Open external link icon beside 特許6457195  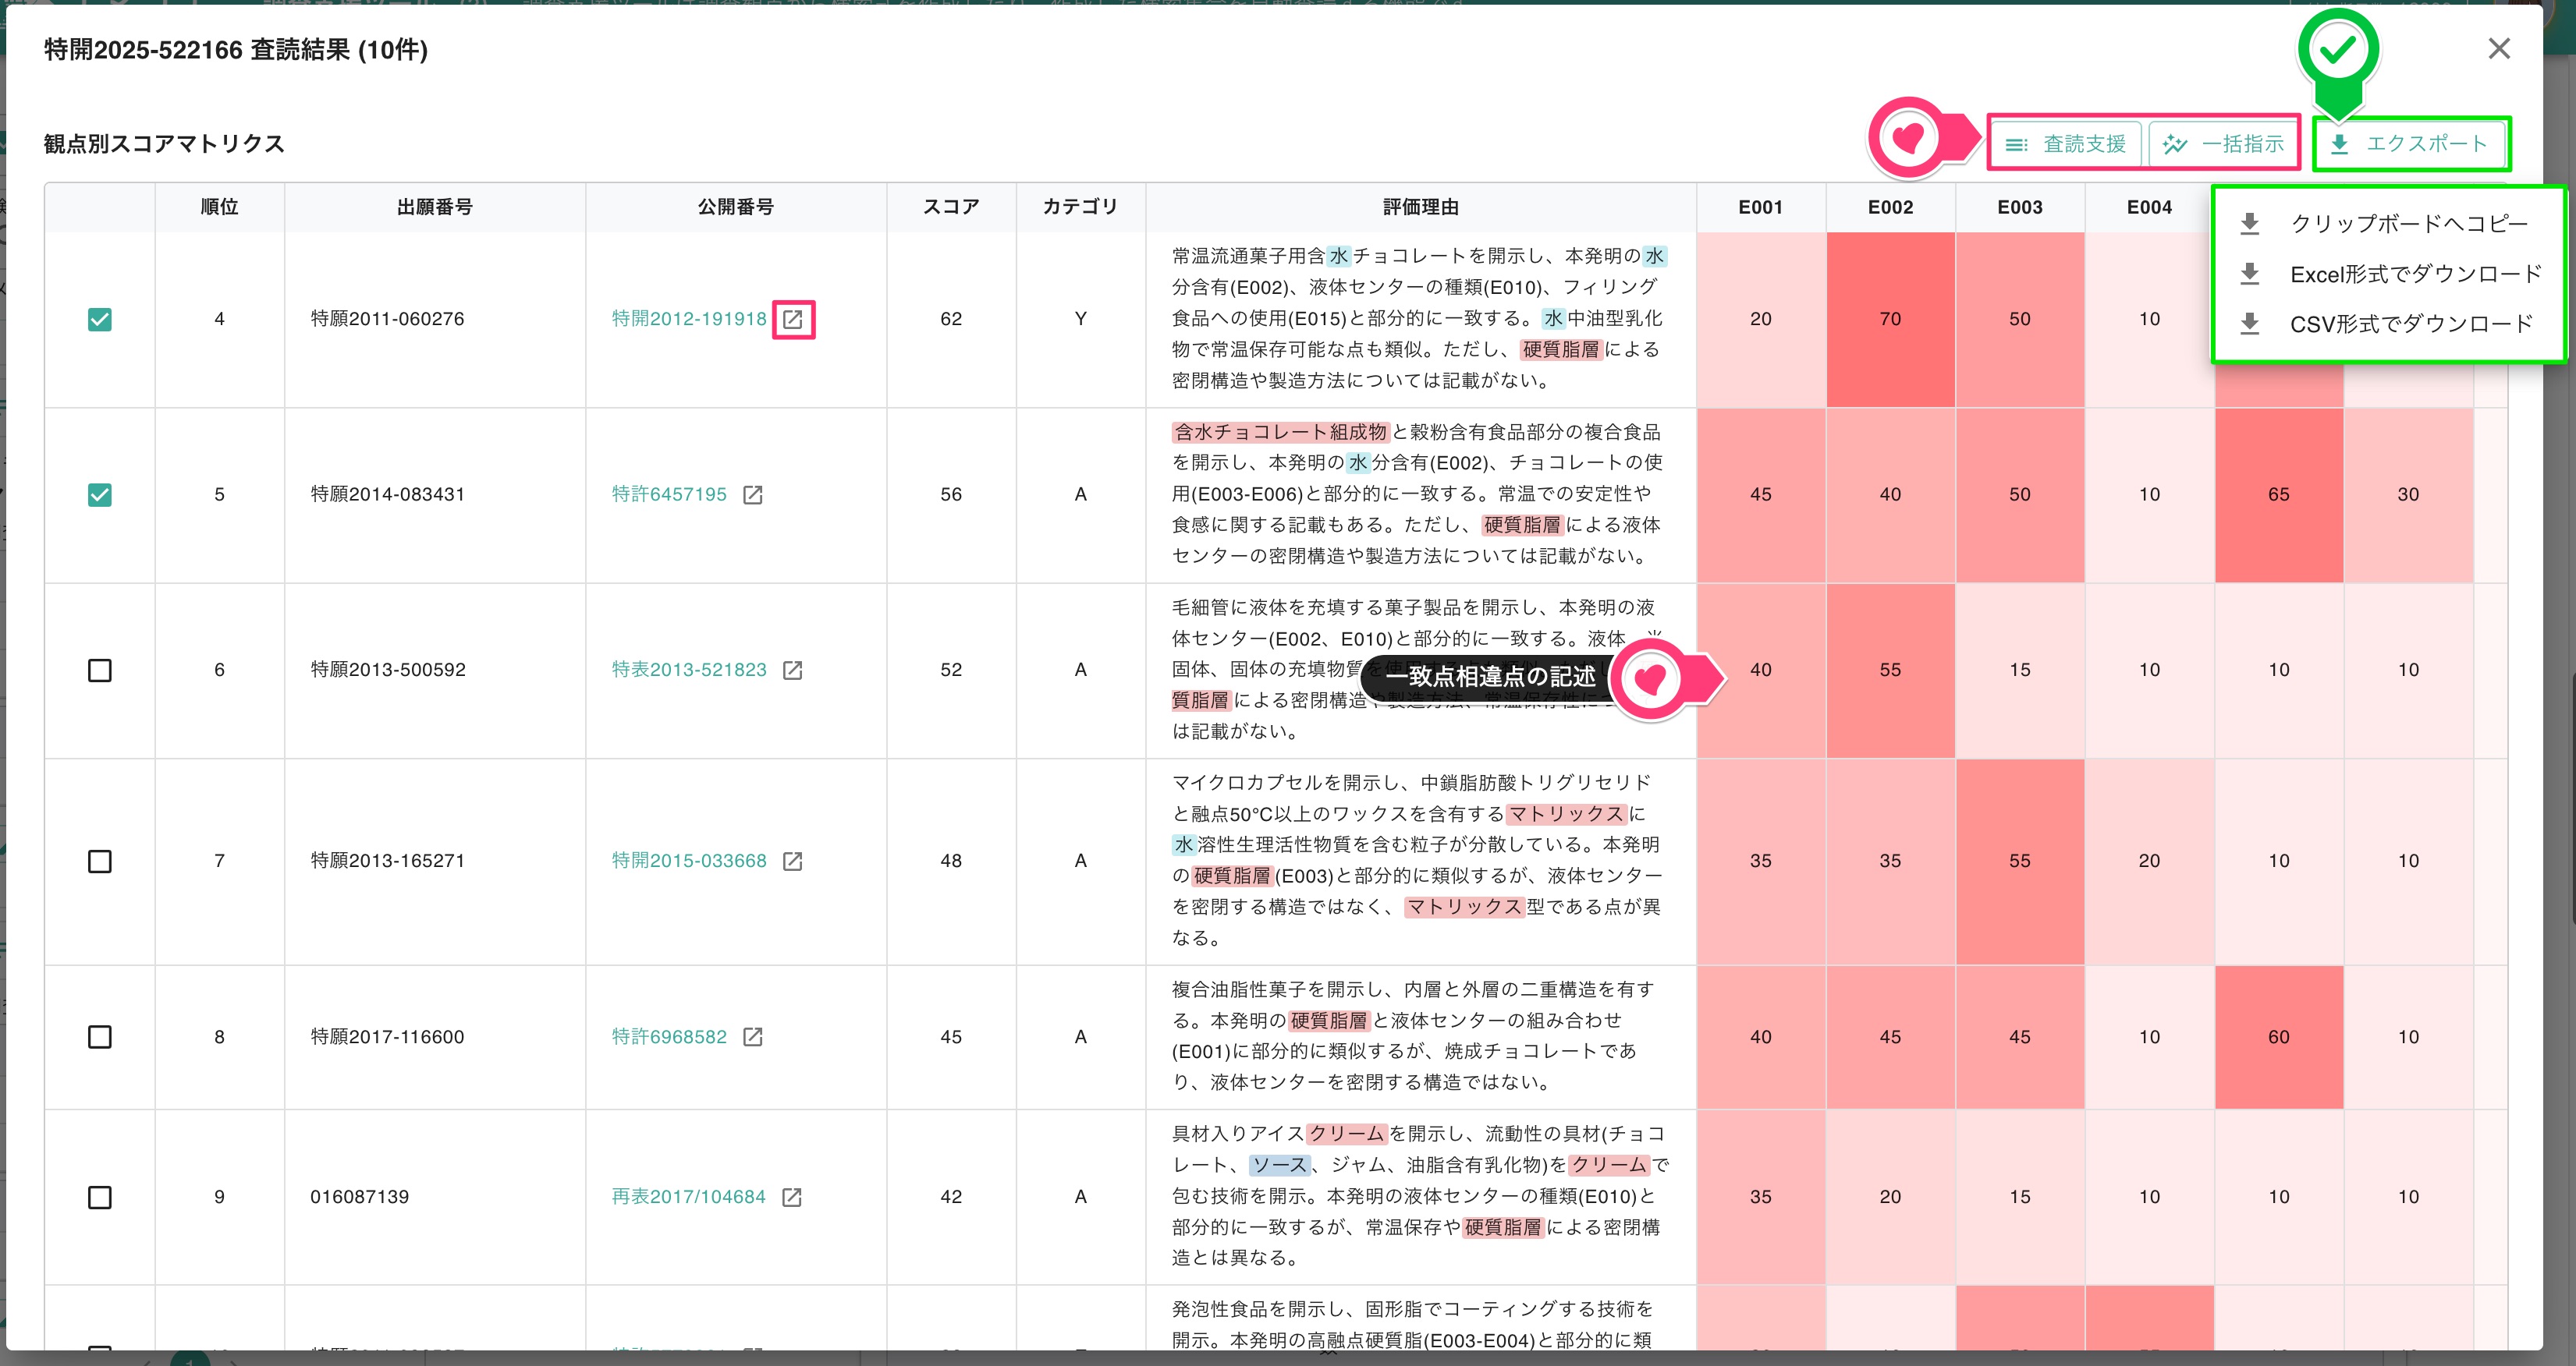[x=753, y=494]
